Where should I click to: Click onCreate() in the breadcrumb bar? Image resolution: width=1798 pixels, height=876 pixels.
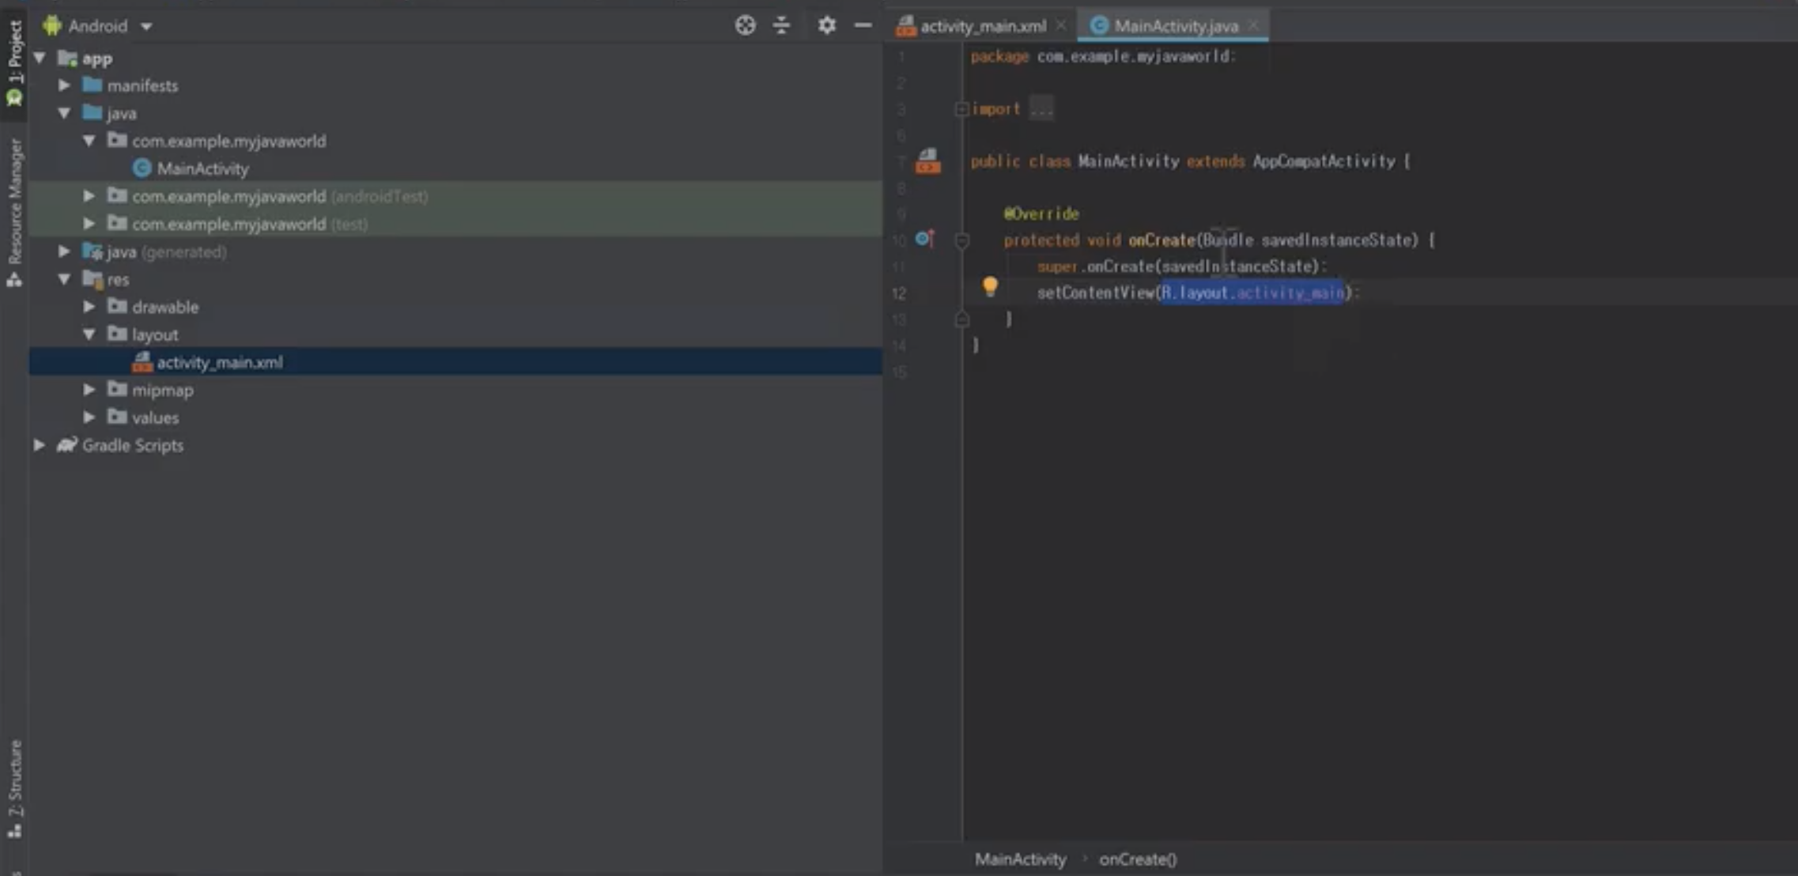(x=1137, y=859)
